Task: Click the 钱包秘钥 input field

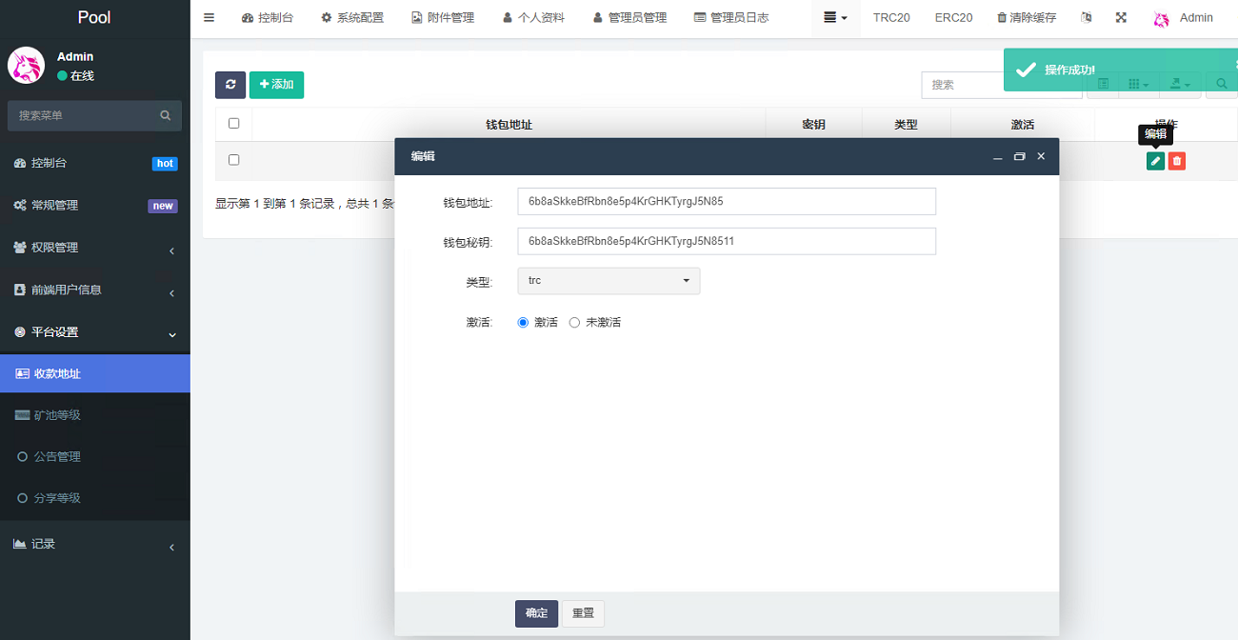Action: 727,241
